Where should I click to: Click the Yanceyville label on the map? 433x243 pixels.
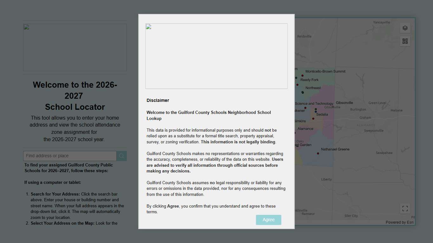[381, 22]
